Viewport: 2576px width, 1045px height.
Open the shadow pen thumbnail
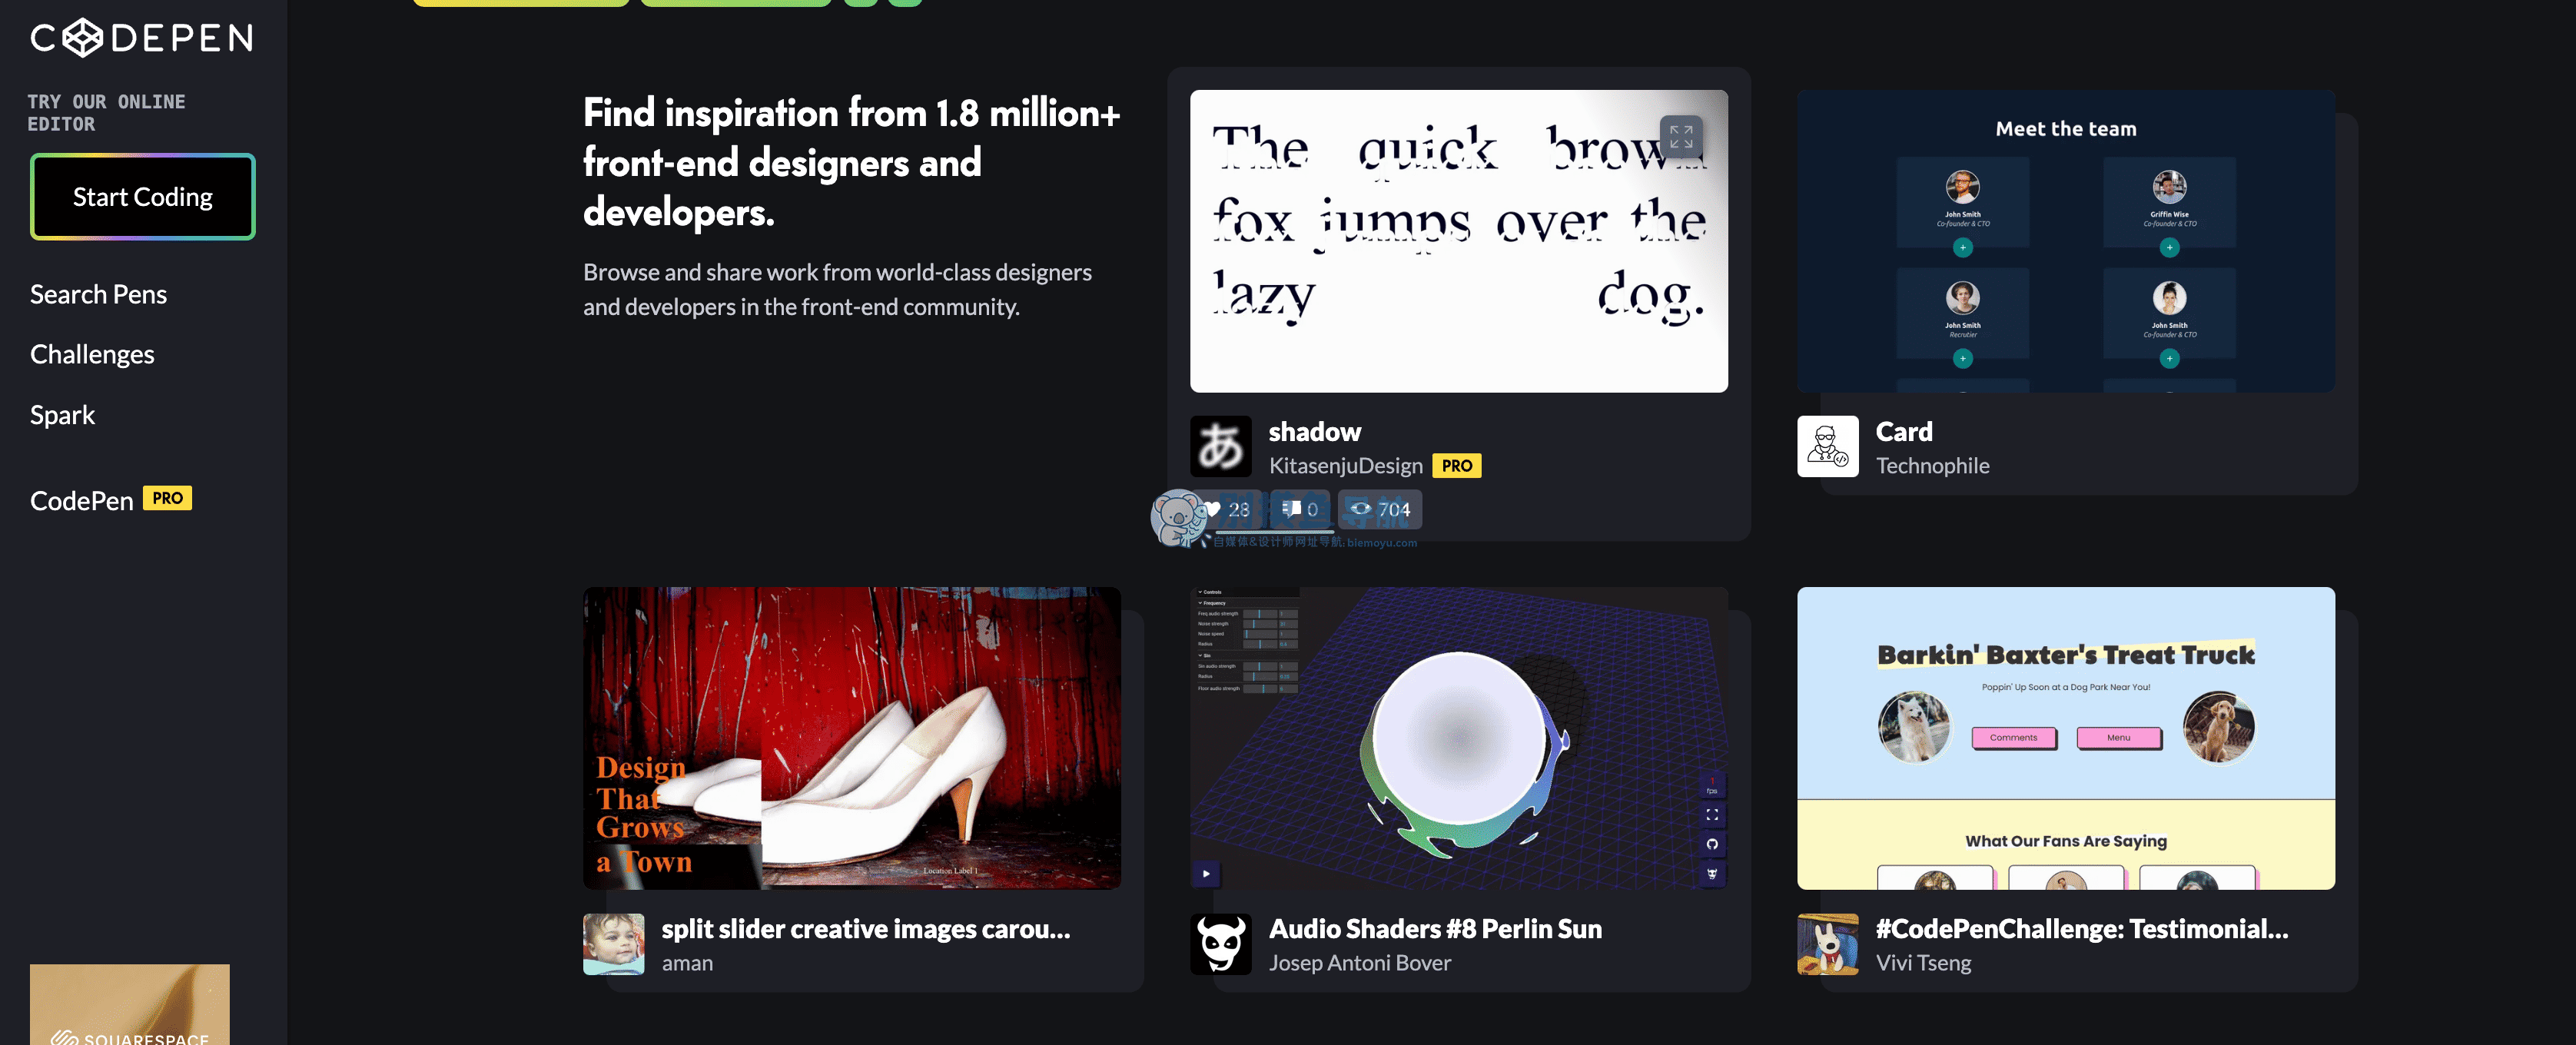(x=1458, y=241)
